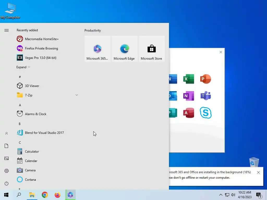Click Excel icon in Office installer window
Image resolution: width=267 pixels, height=200 pixels.
[x=189, y=79]
